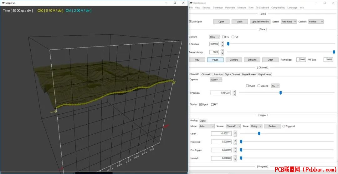Open the Info menu
The width and height of the screenshot is (338, 174).
coord(302,7)
